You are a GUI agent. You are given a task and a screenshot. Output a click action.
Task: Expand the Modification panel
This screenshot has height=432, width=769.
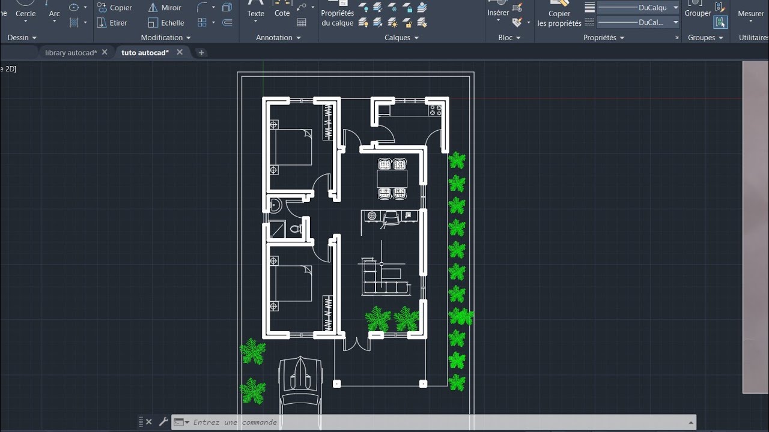coord(166,37)
